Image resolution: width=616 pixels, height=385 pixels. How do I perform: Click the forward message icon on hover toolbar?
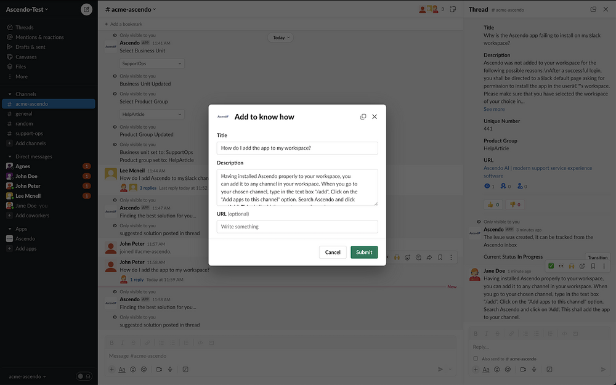click(x=429, y=257)
